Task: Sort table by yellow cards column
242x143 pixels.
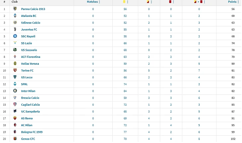Action: coord(126,2)
